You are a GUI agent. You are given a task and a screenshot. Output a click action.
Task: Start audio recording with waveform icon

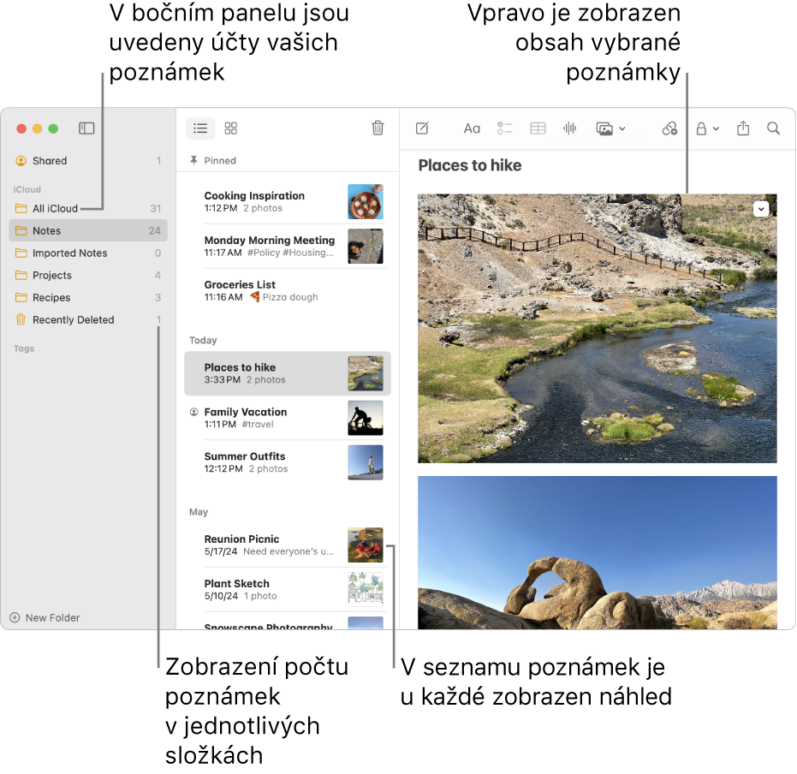570,128
